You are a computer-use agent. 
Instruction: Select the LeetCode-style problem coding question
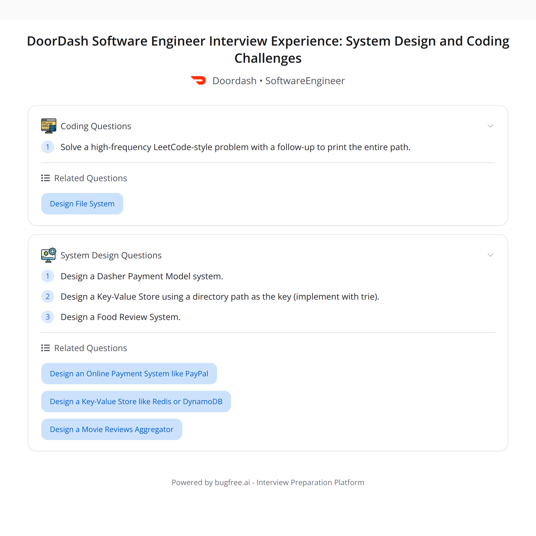coord(235,147)
